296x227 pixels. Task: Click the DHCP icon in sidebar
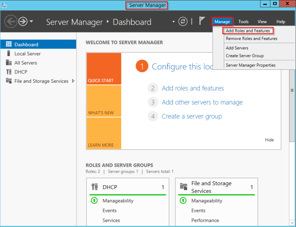9,72
